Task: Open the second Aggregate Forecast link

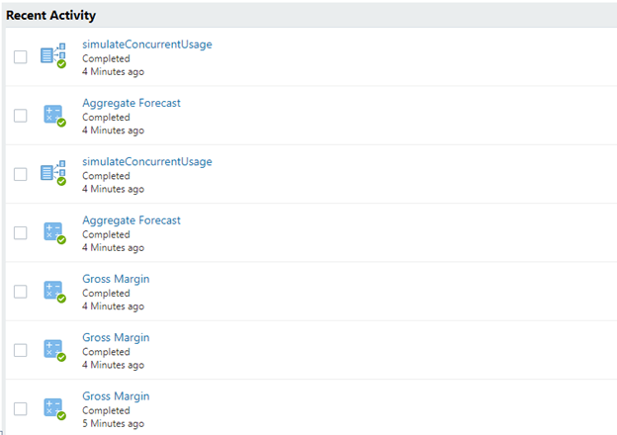Action: (132, 220)
